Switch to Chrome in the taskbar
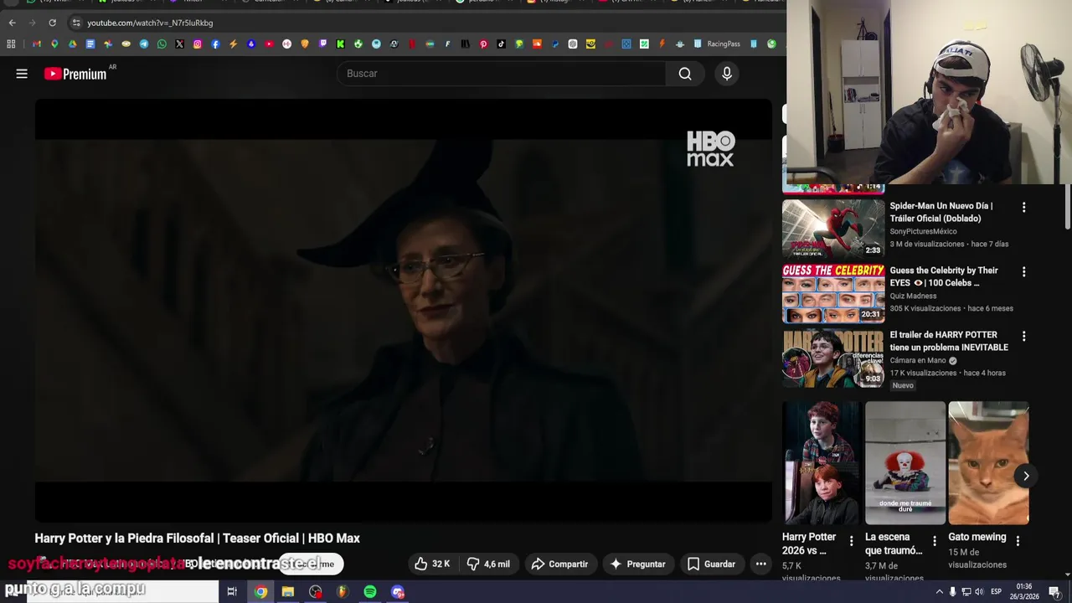 tap(260, 592)
